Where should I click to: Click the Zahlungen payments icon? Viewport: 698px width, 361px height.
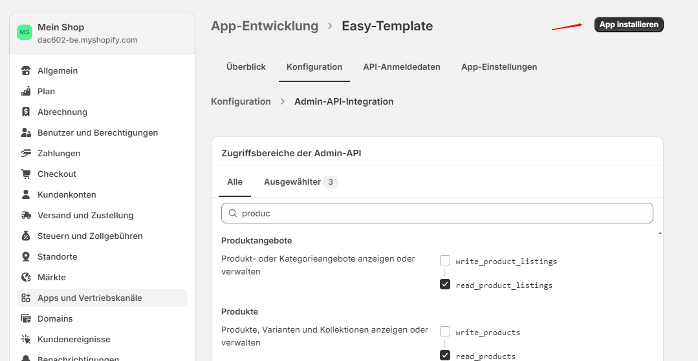point(26,153)
